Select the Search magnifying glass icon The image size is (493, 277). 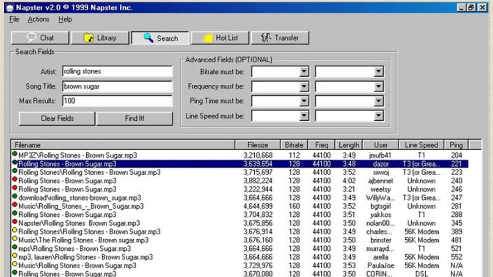pos(147,38)
